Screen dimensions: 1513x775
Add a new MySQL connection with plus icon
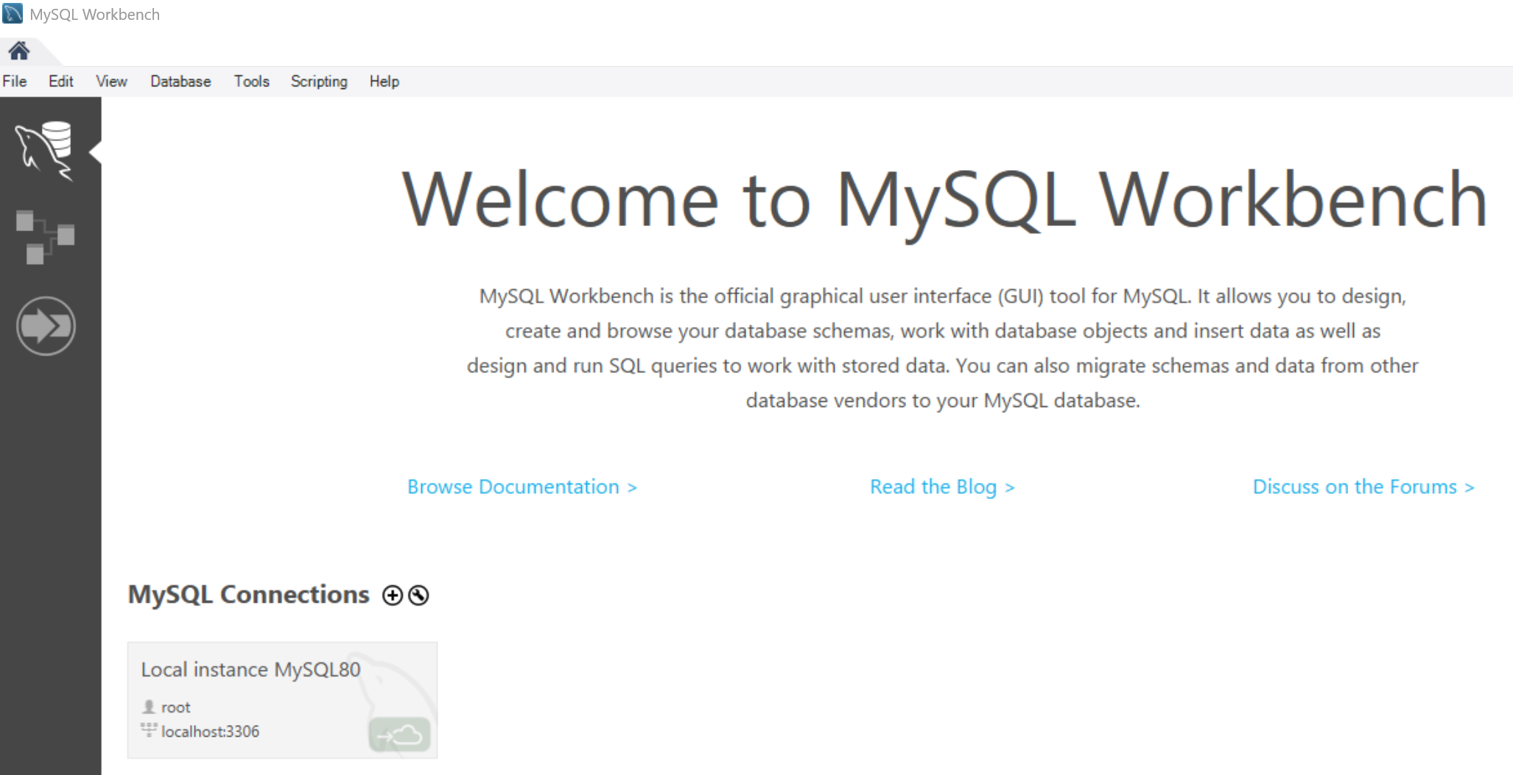pyautogui.click(x=393, y=595)
